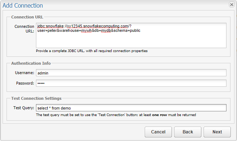Close the Add Connection dialog
237x141 pixels.
[x=232, y=4]
